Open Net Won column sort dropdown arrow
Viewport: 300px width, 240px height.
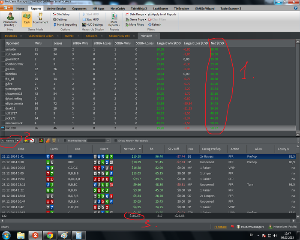(140, 149)
